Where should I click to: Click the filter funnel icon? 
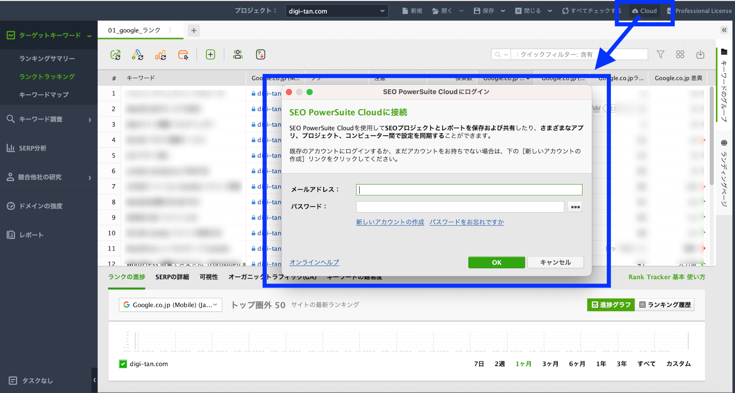[x=660, y=55]
